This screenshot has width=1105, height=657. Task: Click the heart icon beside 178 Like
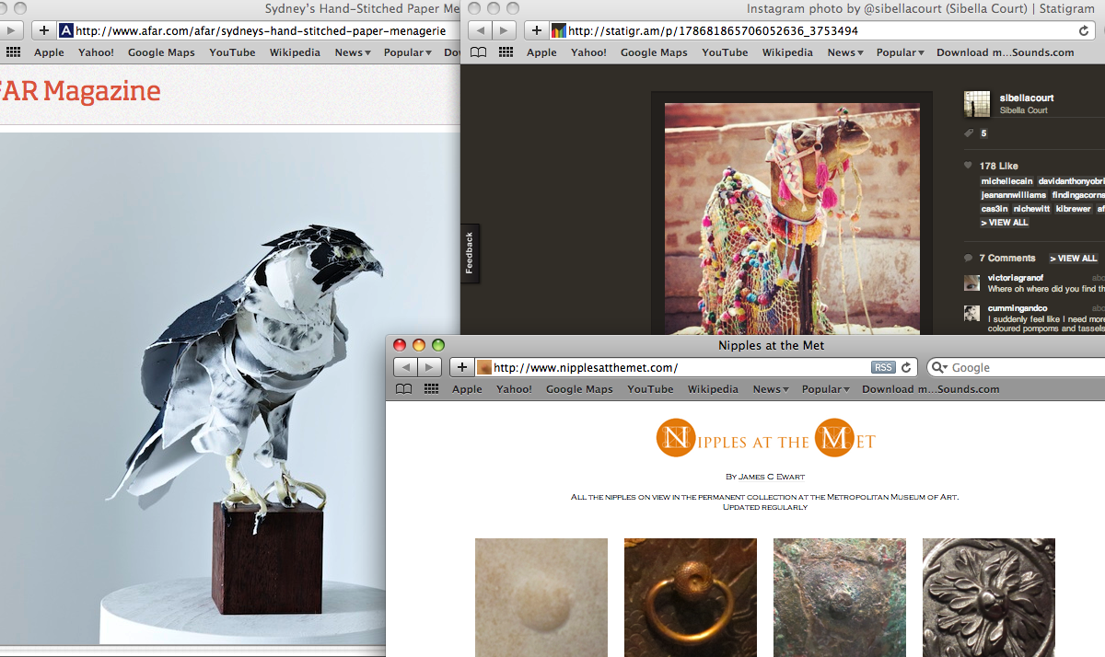point(968,166)
